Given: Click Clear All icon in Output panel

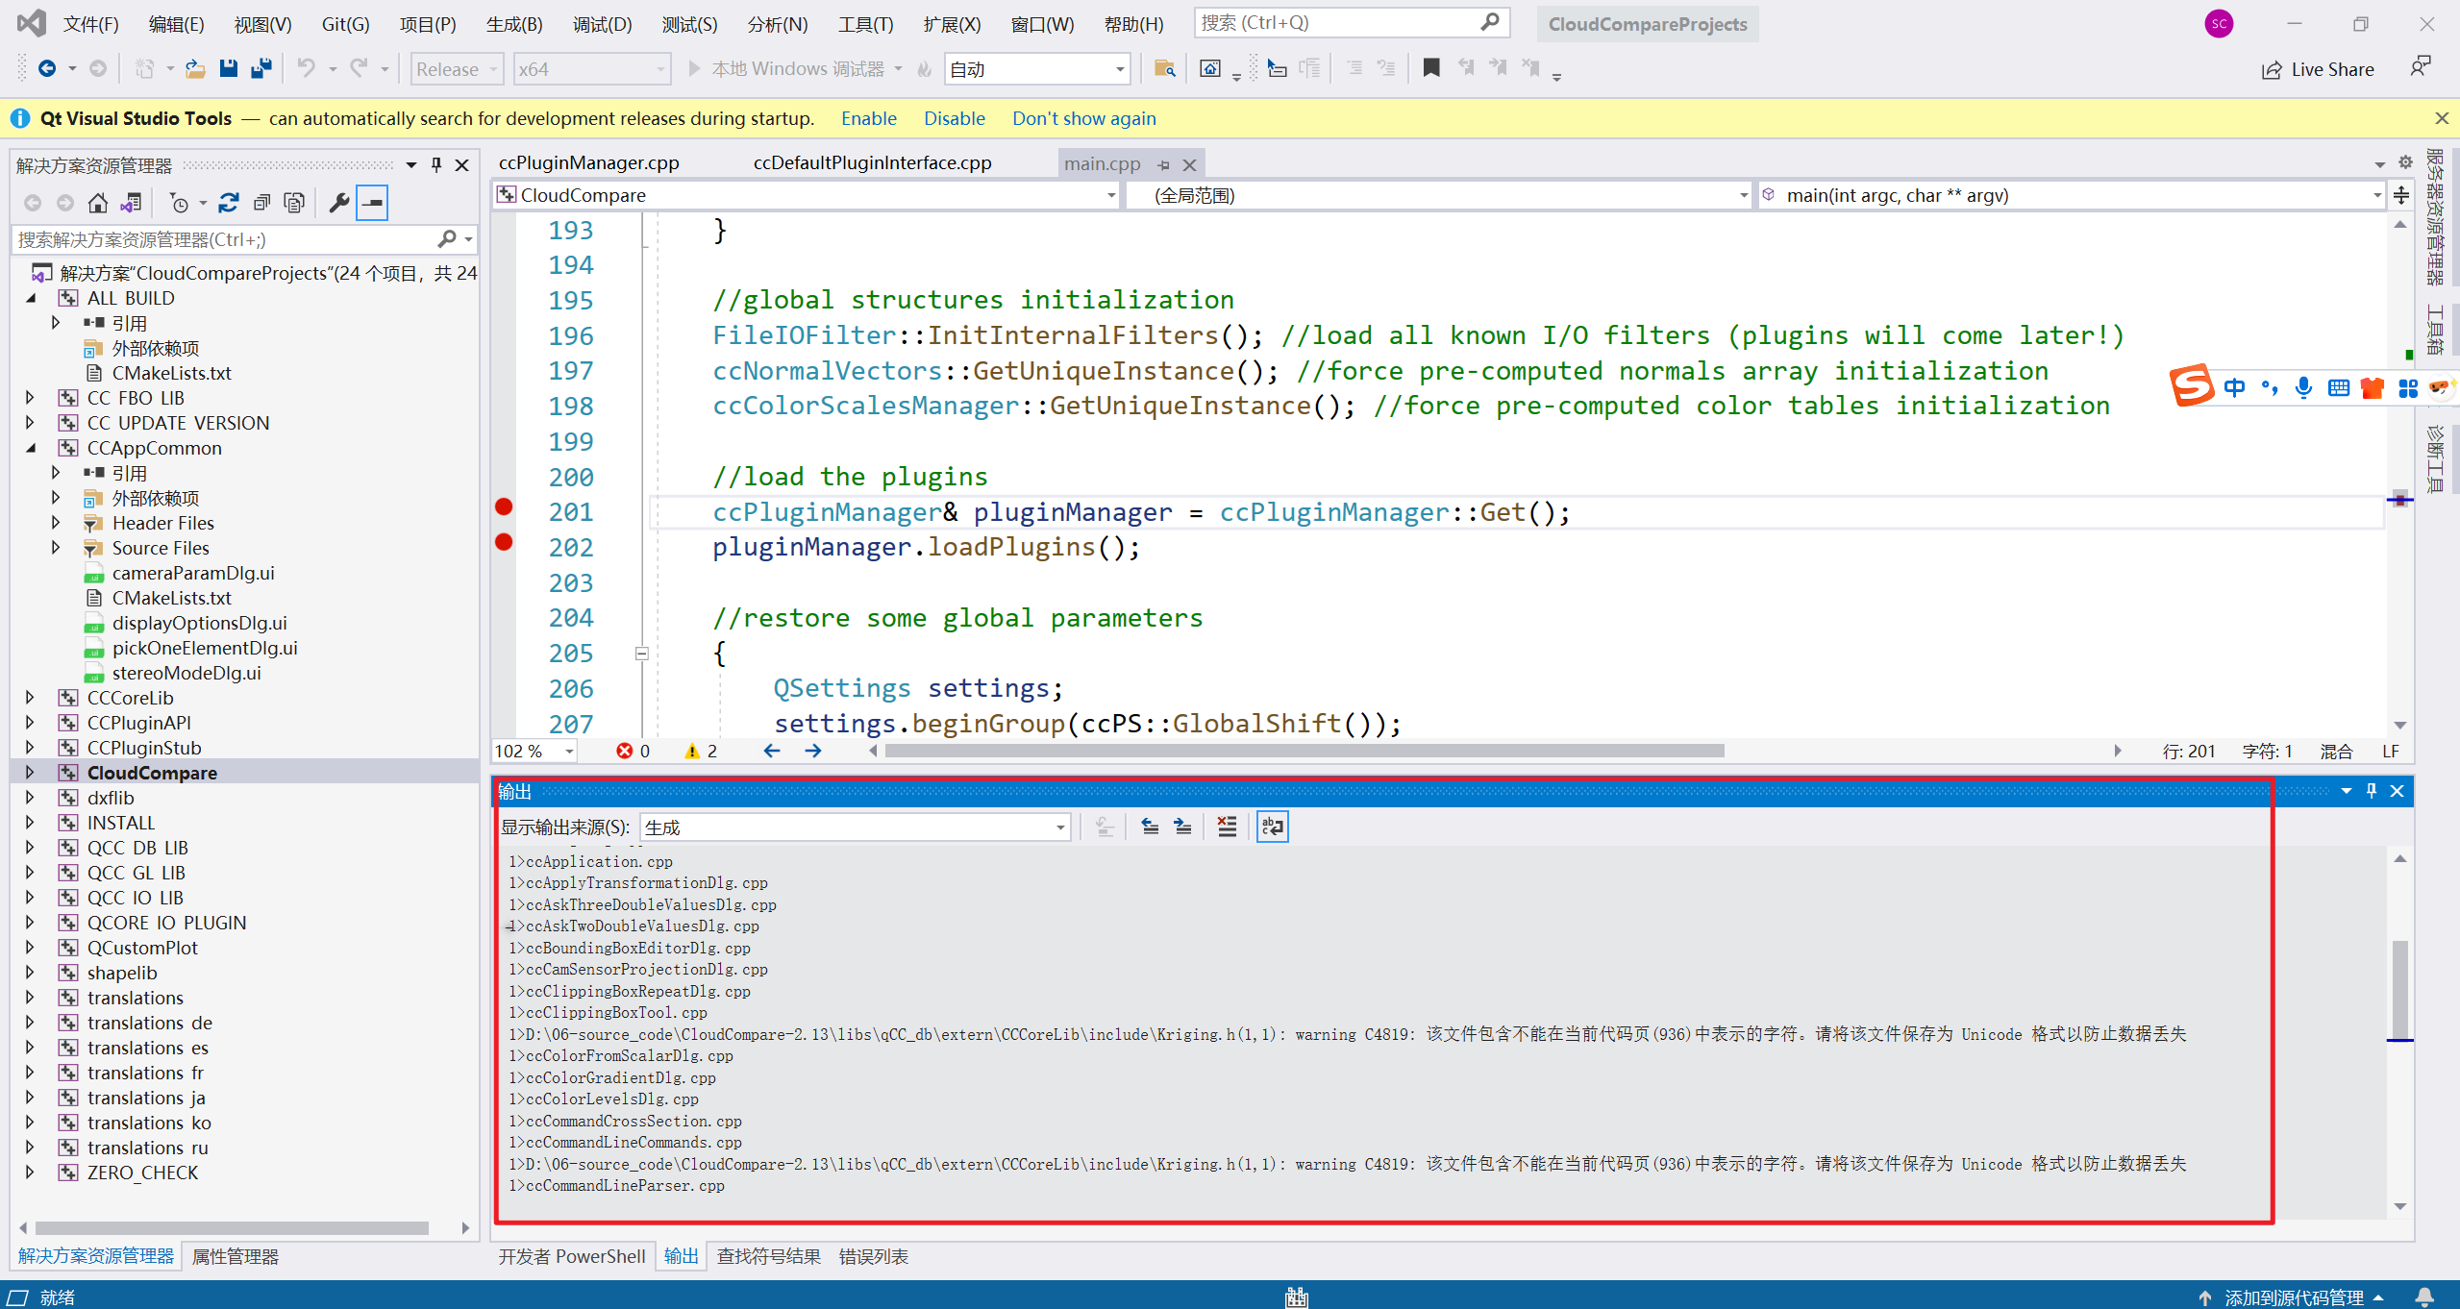Looking at the screenshot, I should [x=1227, y=827].
